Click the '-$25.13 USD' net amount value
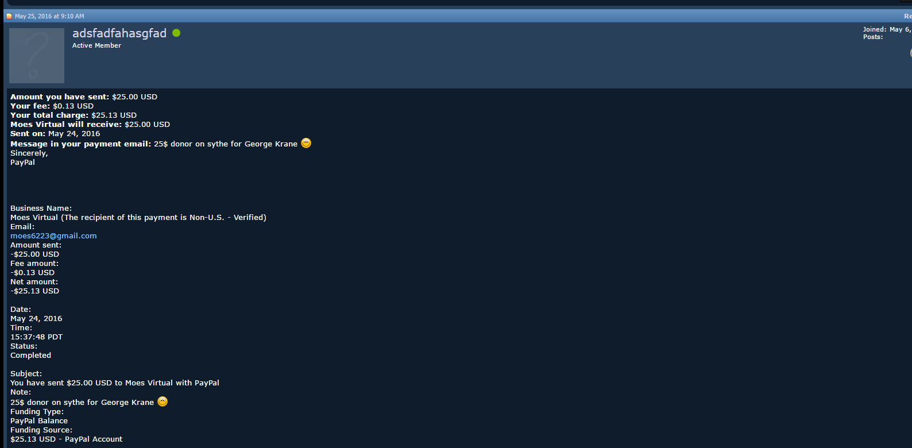Screen dimensions: 912x448 (34, 291)
